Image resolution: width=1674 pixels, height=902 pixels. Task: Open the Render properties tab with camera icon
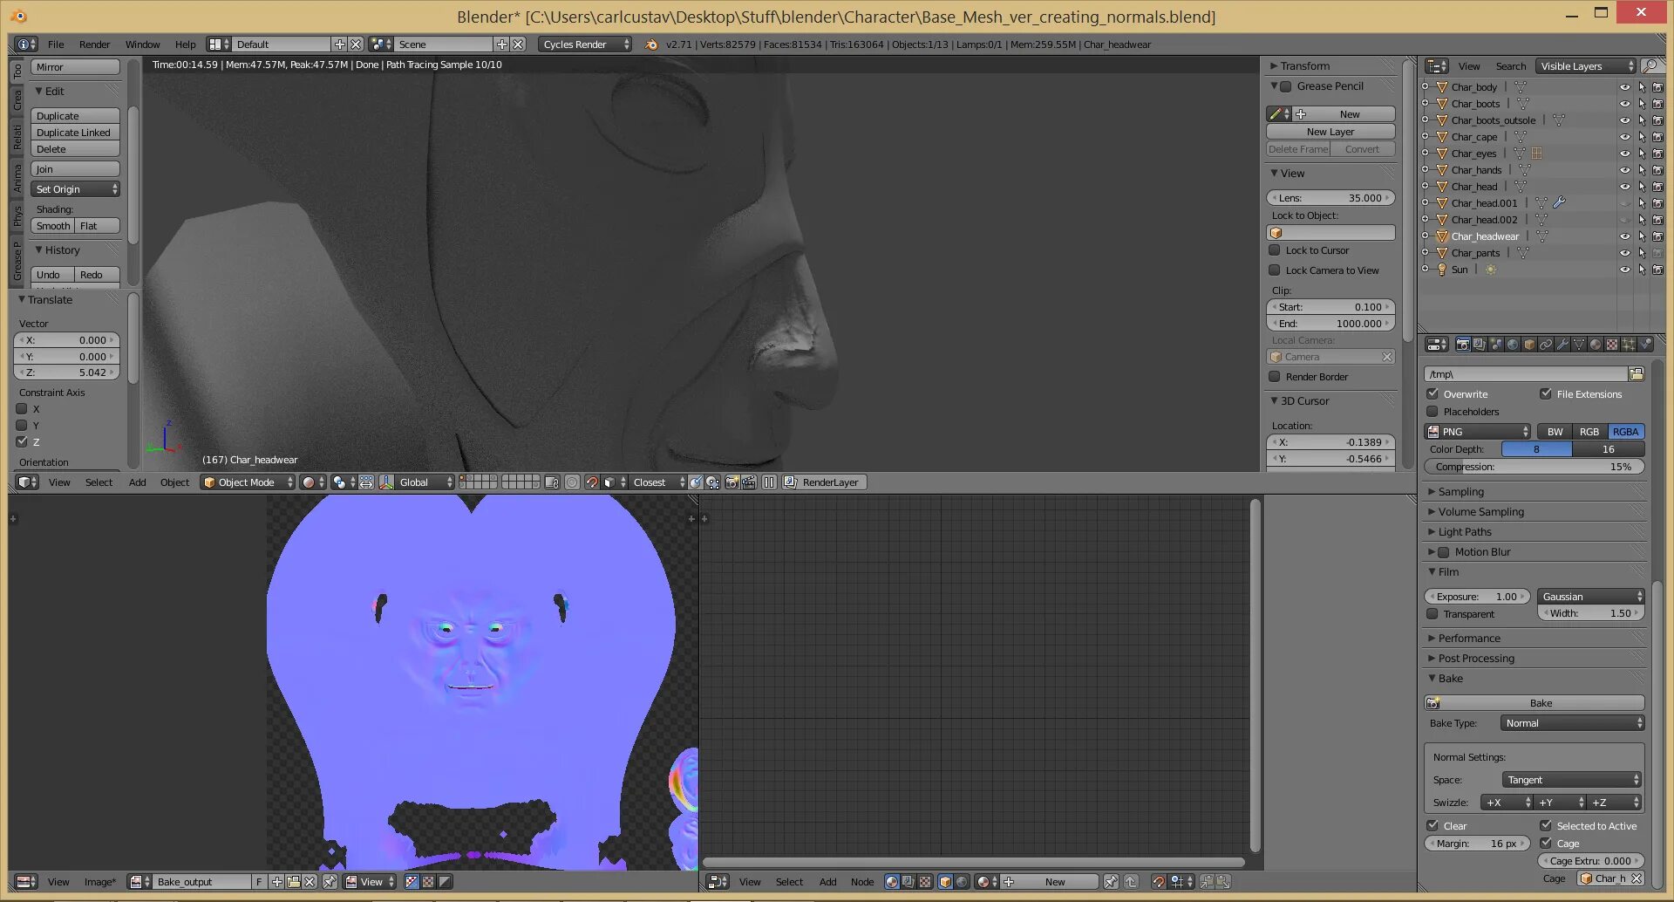coord(1463,345)
